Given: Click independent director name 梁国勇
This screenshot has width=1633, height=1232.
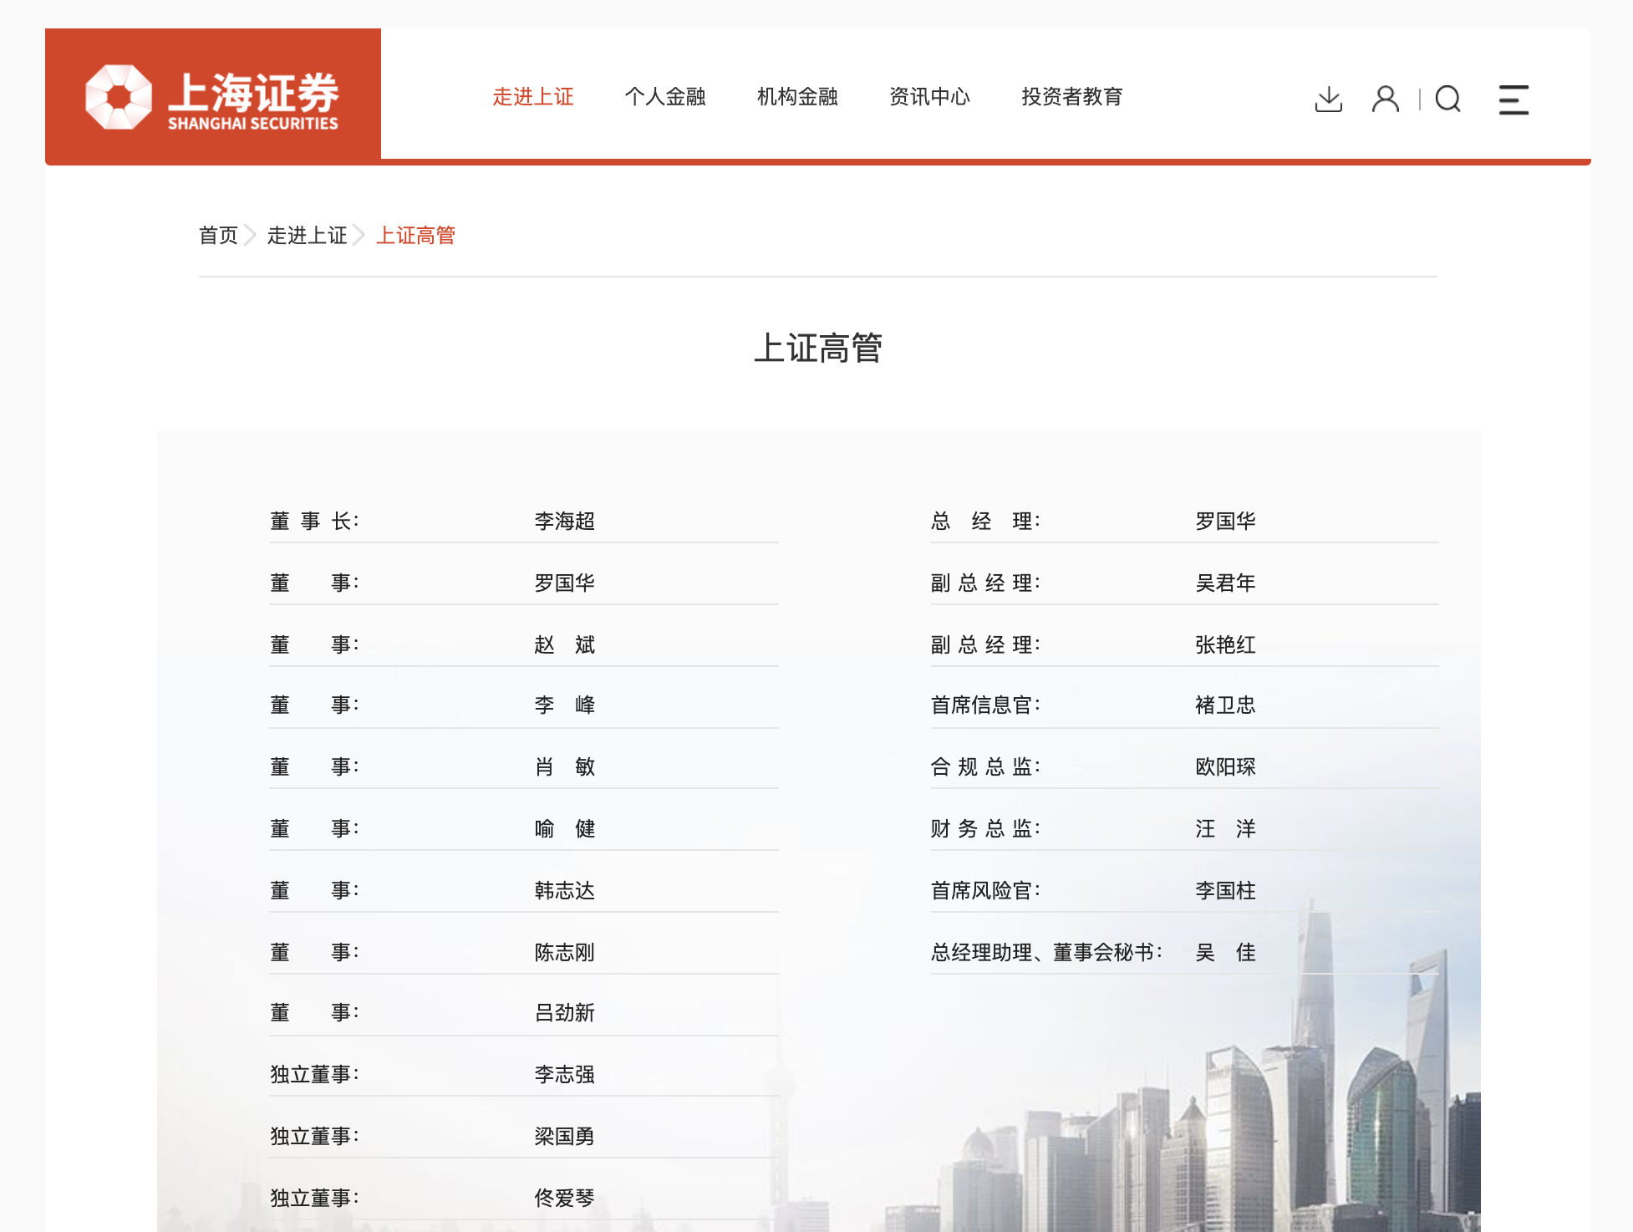Looking at the screenshot, I should pyautogui.click(x=564, y=1137).
